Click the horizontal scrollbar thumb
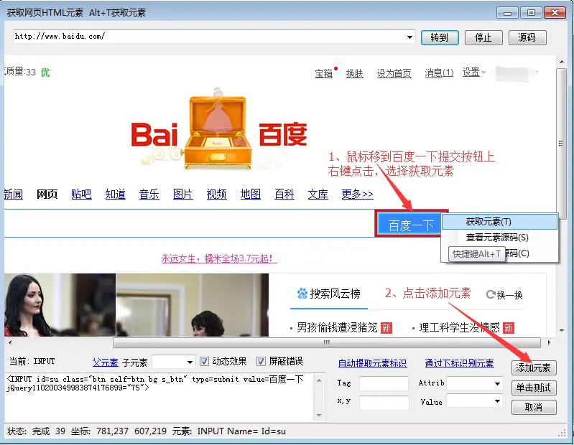The image size is (574, 445). [327, 342]
